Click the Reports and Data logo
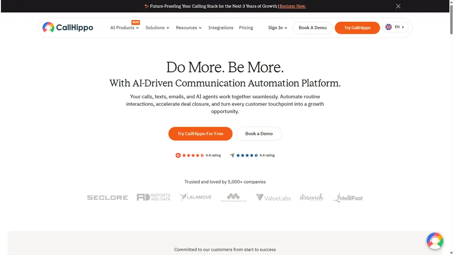This screenshot has height=255, width=455. click(153, 197)
